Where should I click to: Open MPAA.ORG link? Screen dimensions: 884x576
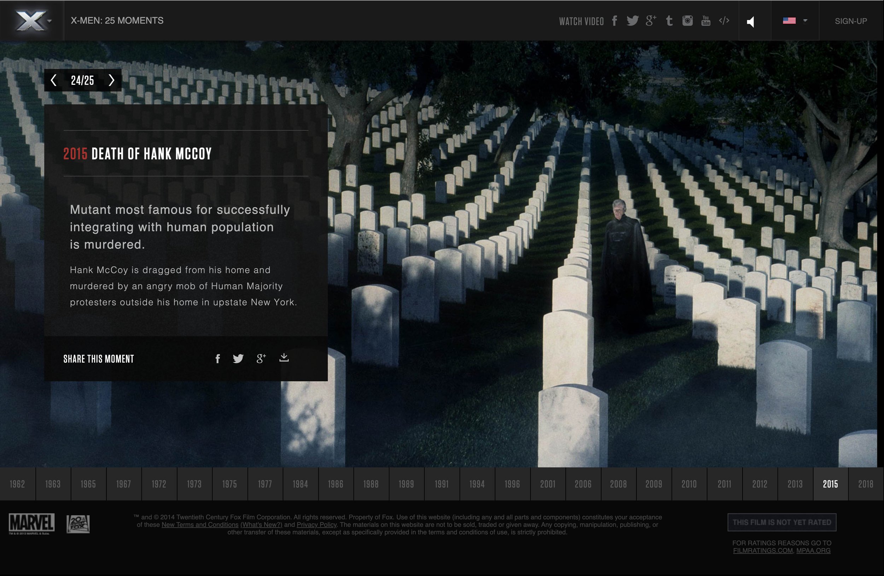[x=813, y=551]
